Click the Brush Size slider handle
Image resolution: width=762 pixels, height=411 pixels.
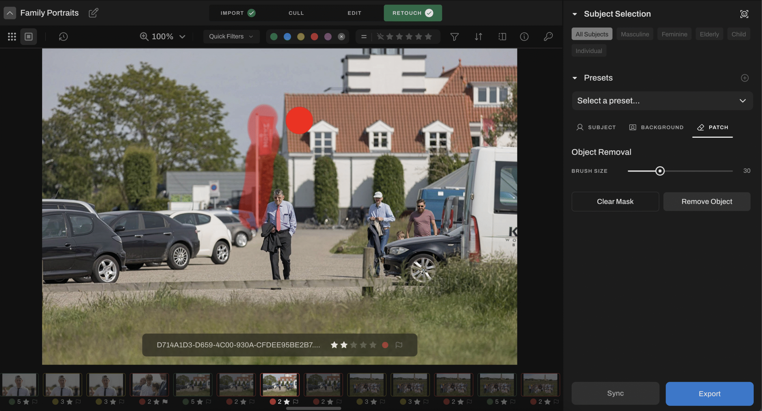[660, 171]
